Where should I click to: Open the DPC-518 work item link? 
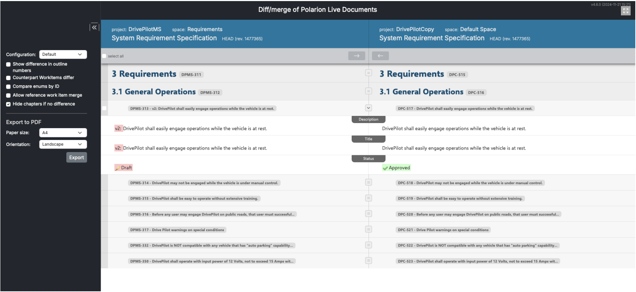pos(470,183)
